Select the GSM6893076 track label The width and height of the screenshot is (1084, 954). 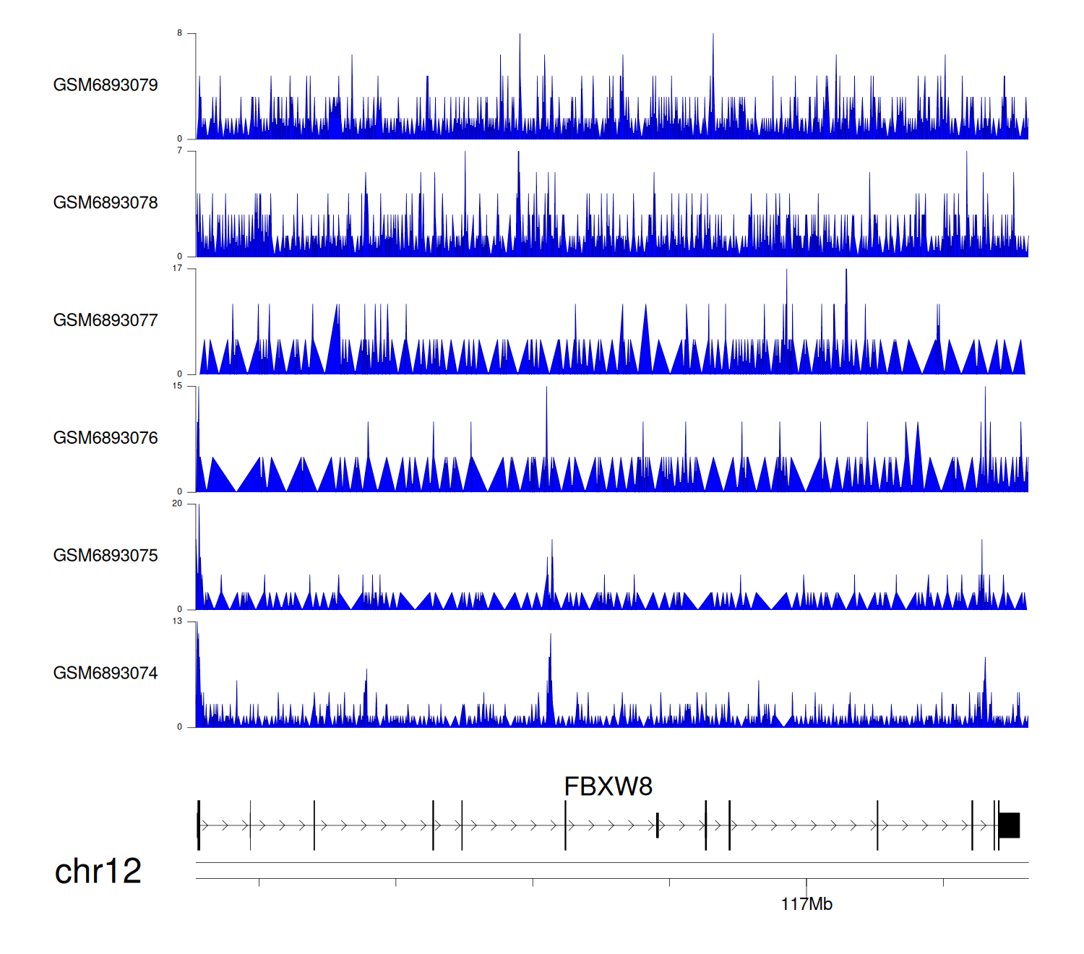coord(106,438)
